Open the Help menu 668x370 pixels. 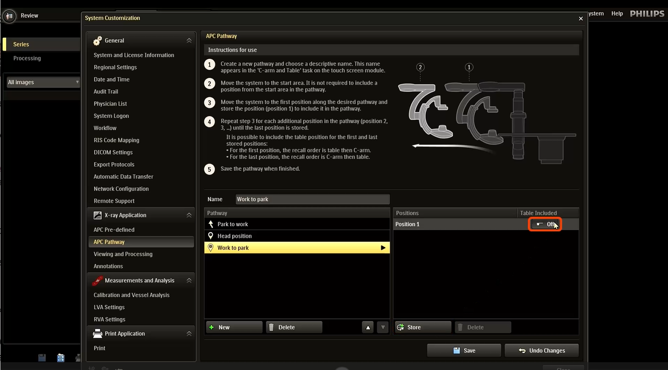[617, 13]
